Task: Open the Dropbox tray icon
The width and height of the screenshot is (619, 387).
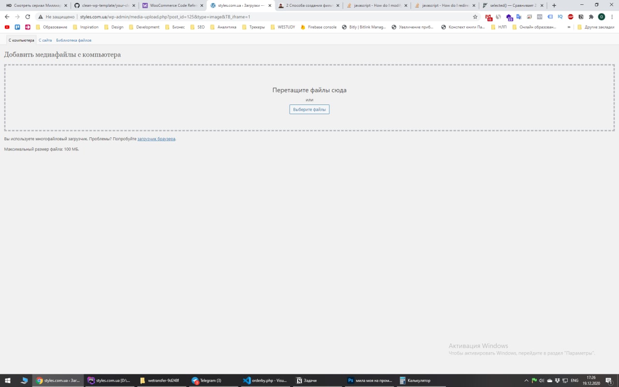Action: [558, 381]
